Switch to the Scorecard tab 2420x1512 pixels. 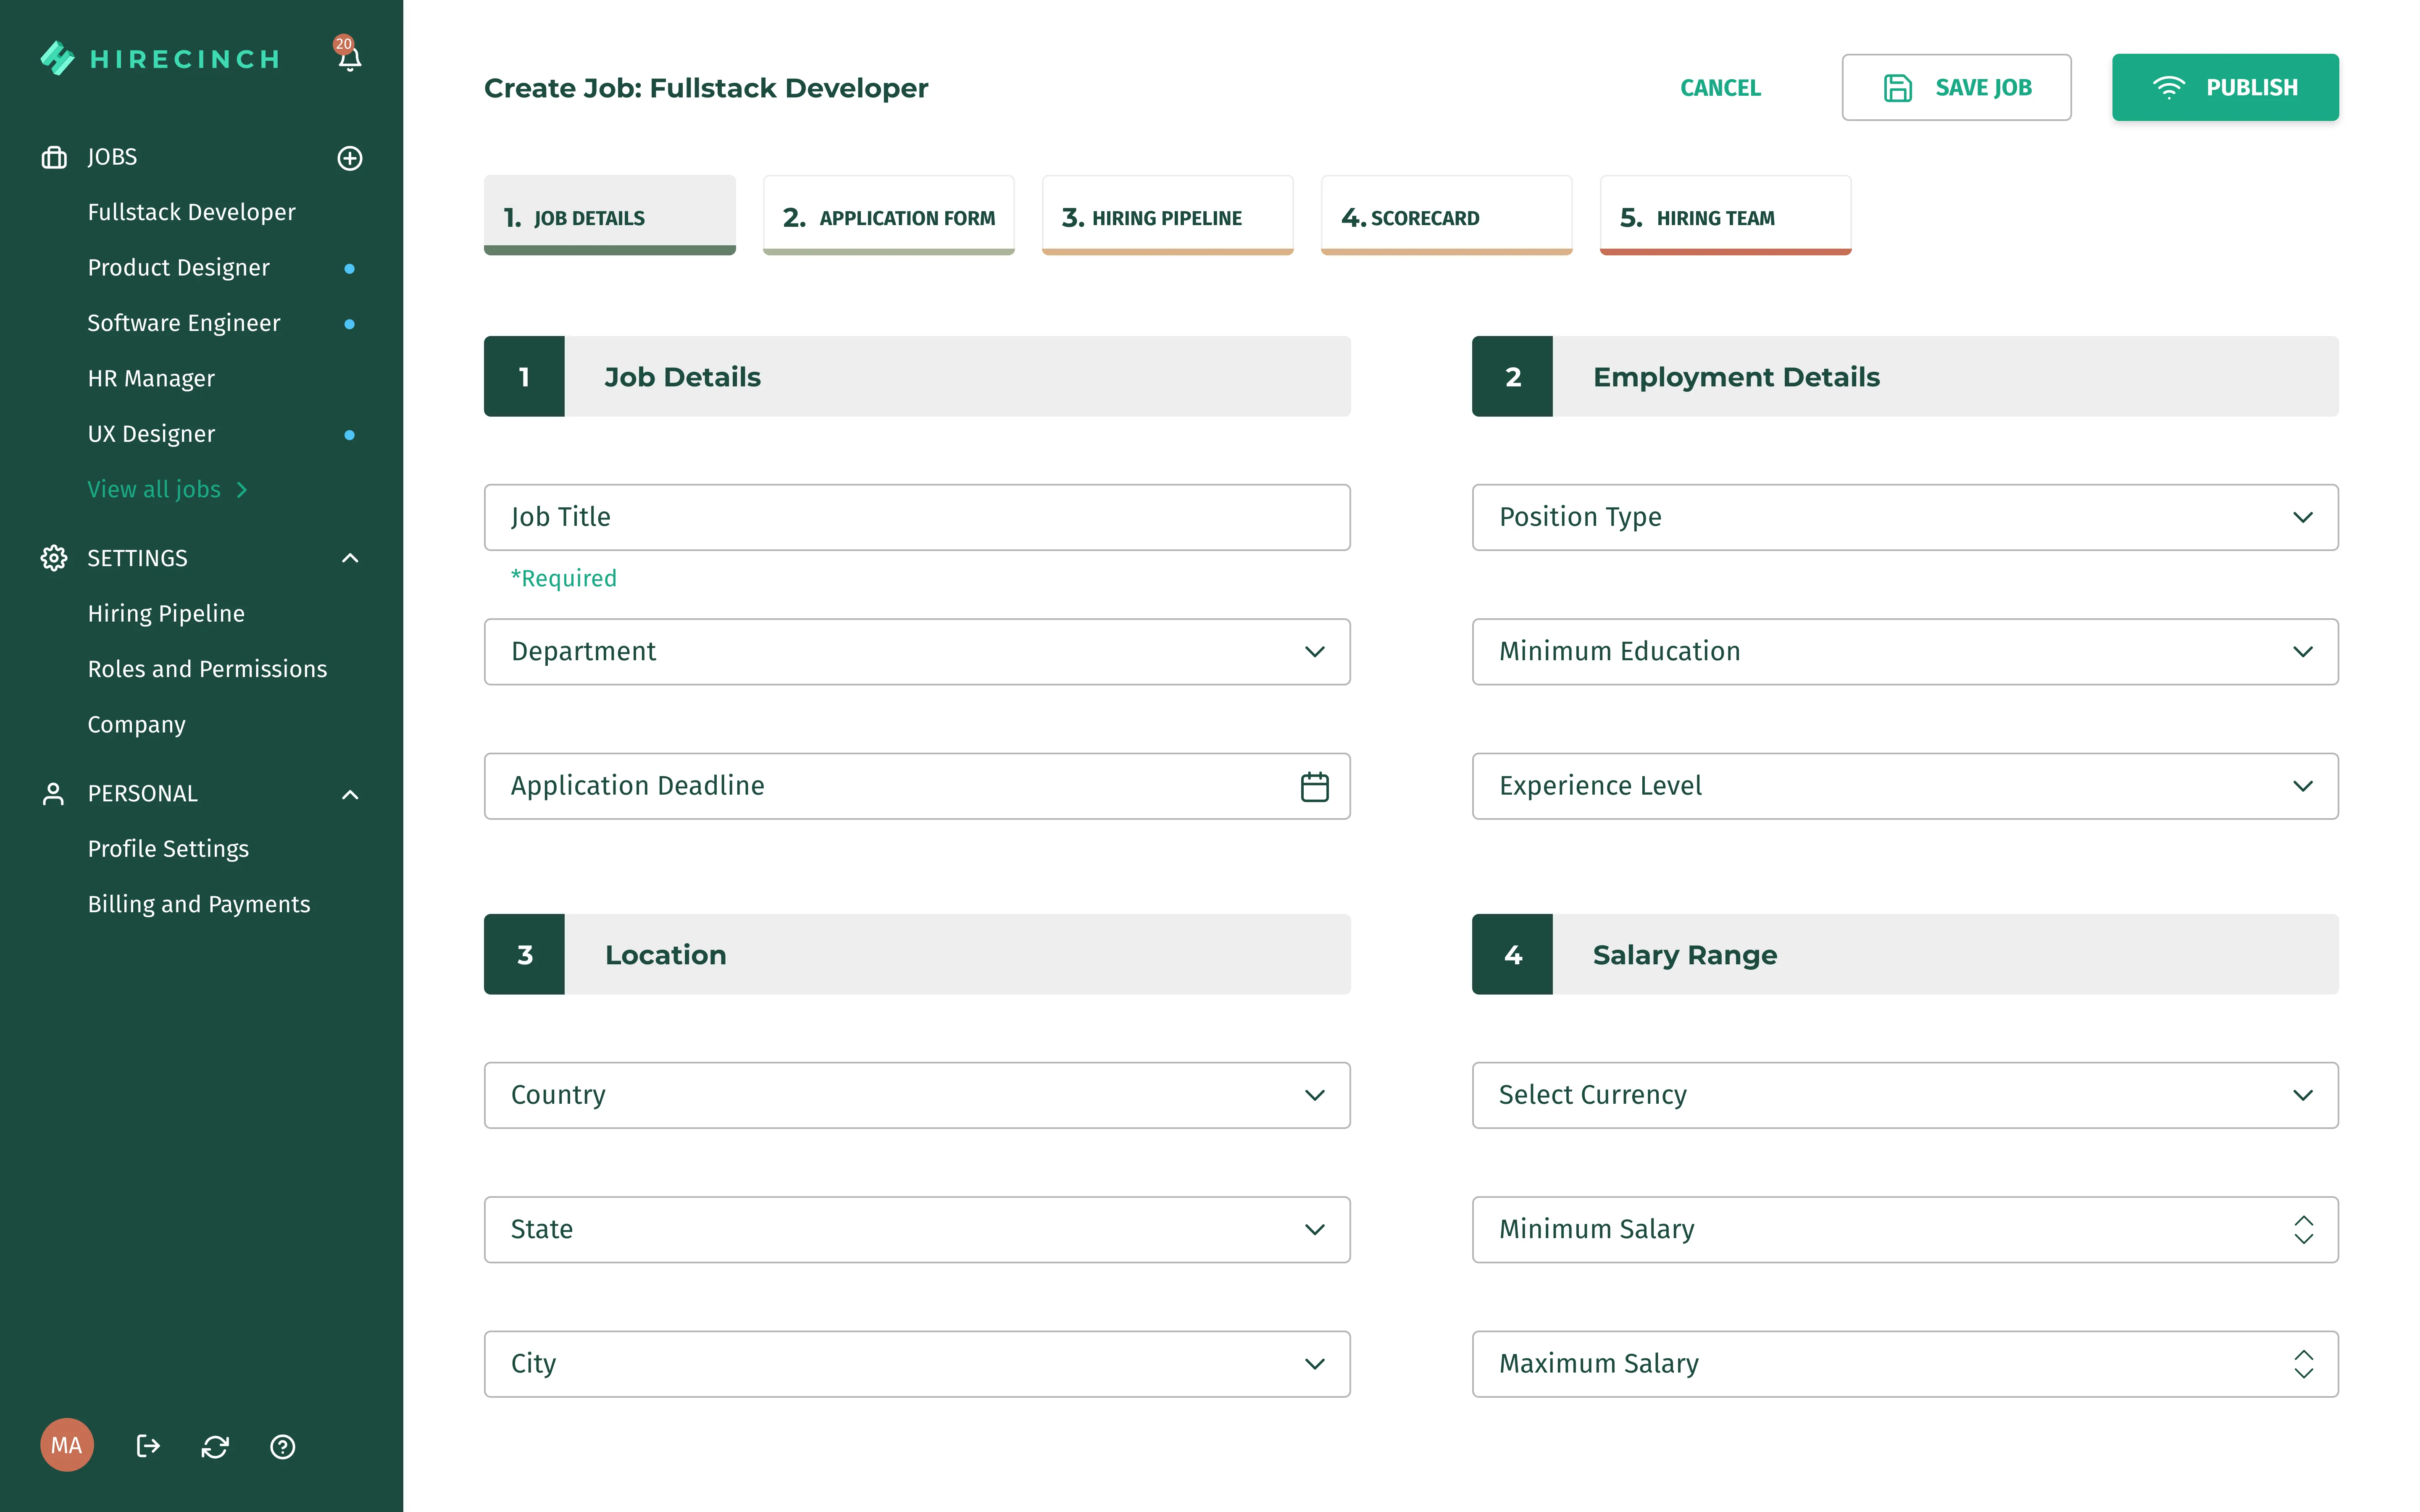click(x=1447, y=215)
